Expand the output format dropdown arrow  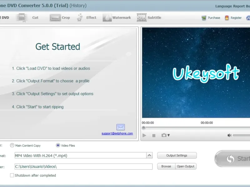tap(149, 155)
